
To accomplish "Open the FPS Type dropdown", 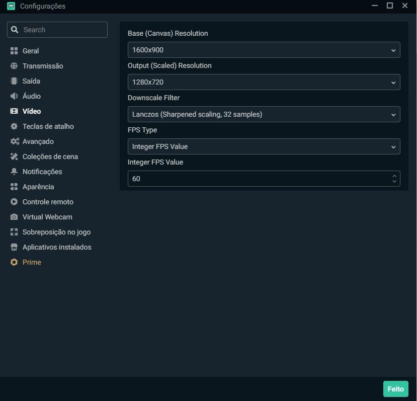I will click(264, 146).
